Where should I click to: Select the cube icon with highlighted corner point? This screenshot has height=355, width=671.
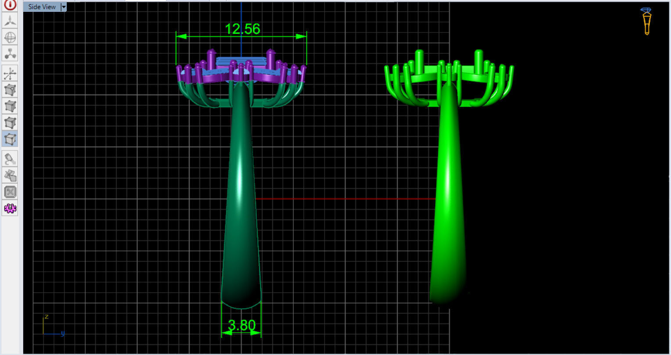[x=10, y=90]
